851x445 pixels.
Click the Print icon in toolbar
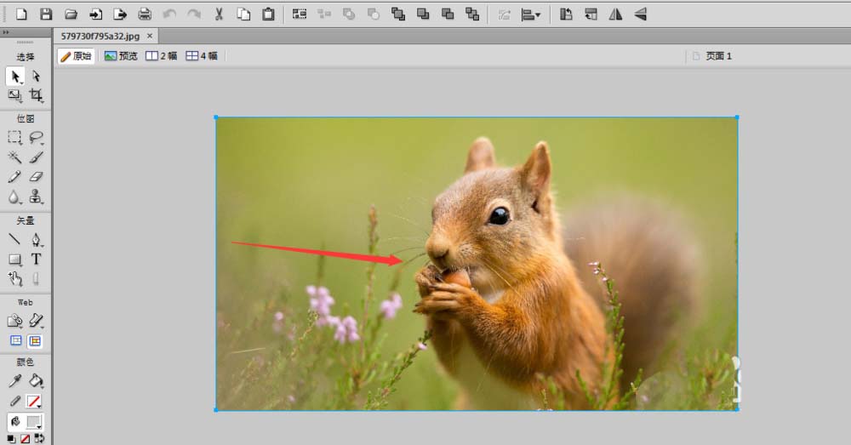pyautogui.click(x=145, y=14)
